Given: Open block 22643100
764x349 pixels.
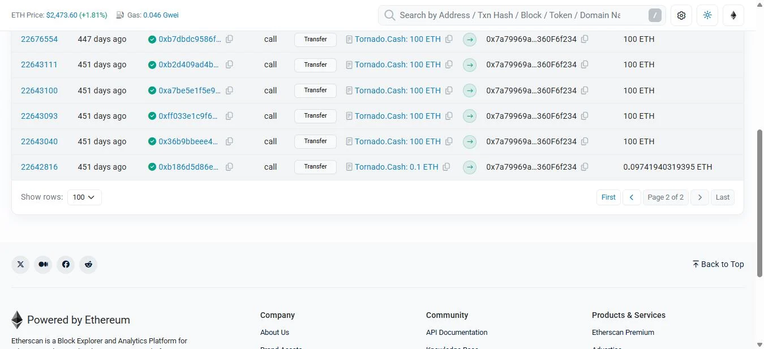Looking at the screenshot, I should tap(39, 91).
